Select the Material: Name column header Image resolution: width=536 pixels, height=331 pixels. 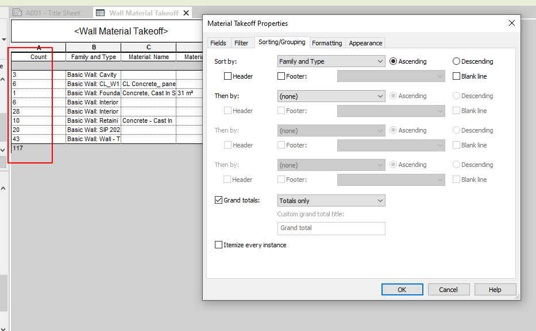(149, 57)
